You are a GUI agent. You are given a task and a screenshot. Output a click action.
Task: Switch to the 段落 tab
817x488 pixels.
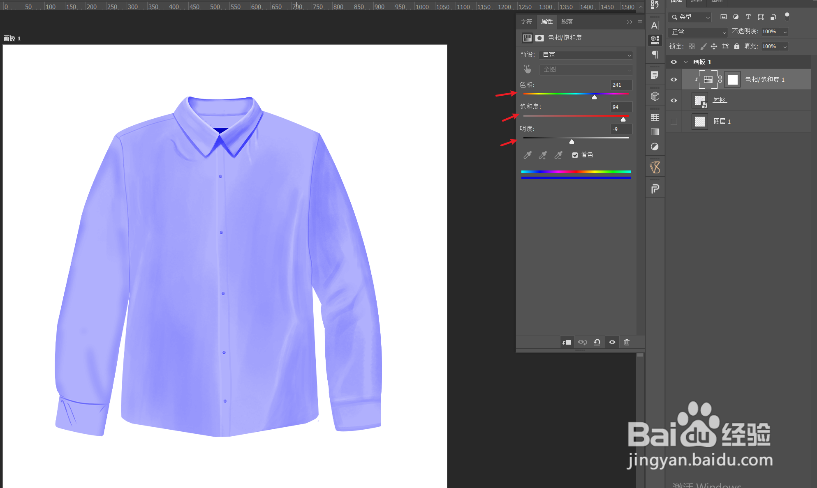coord(567,21)
